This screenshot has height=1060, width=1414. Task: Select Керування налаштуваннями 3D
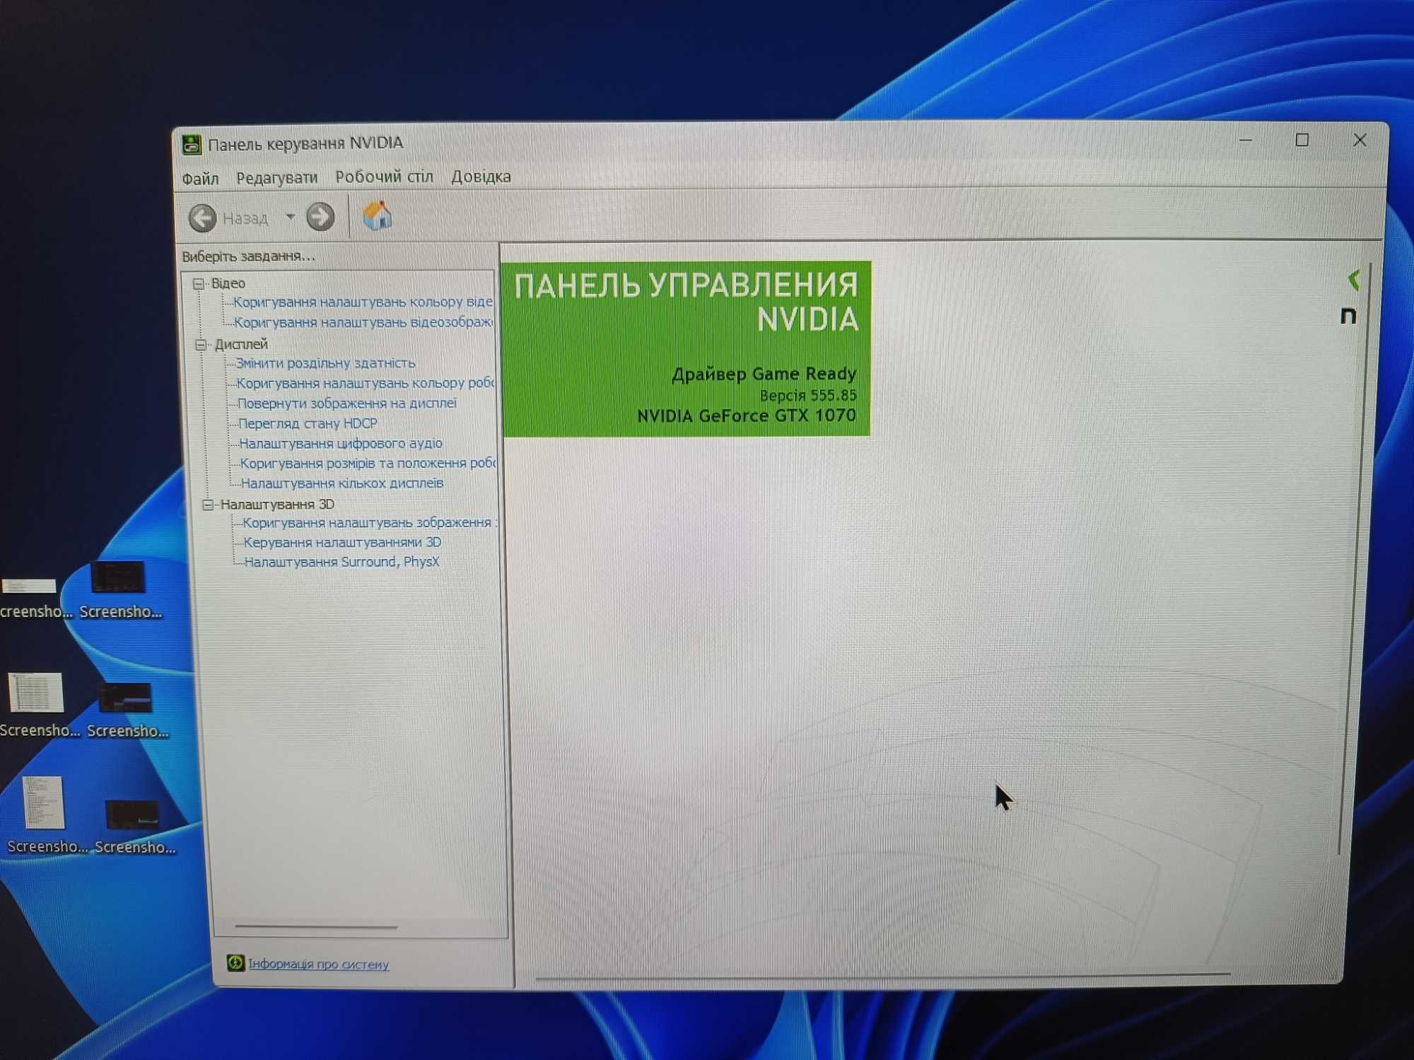(342, 543)
